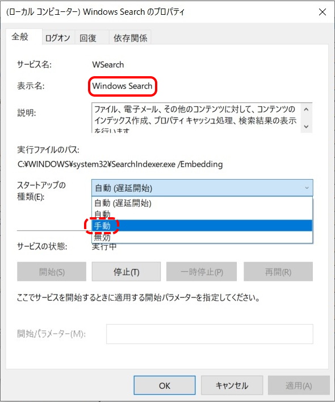Click the SearchIndexer.exe executable path text

[x=120, y=164]
